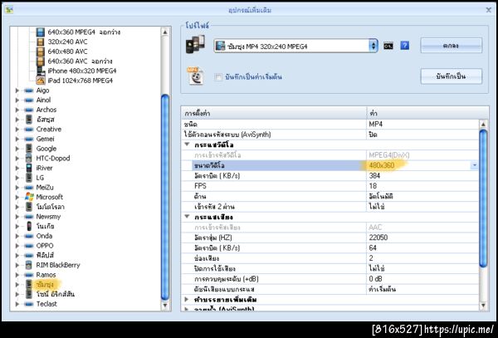The image size is (498, 338).
Task: Click the Ramos device icon
Action: [29, 275]
